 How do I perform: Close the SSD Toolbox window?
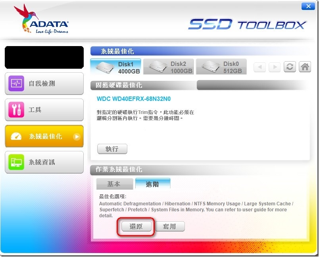[x=308, y=6]
